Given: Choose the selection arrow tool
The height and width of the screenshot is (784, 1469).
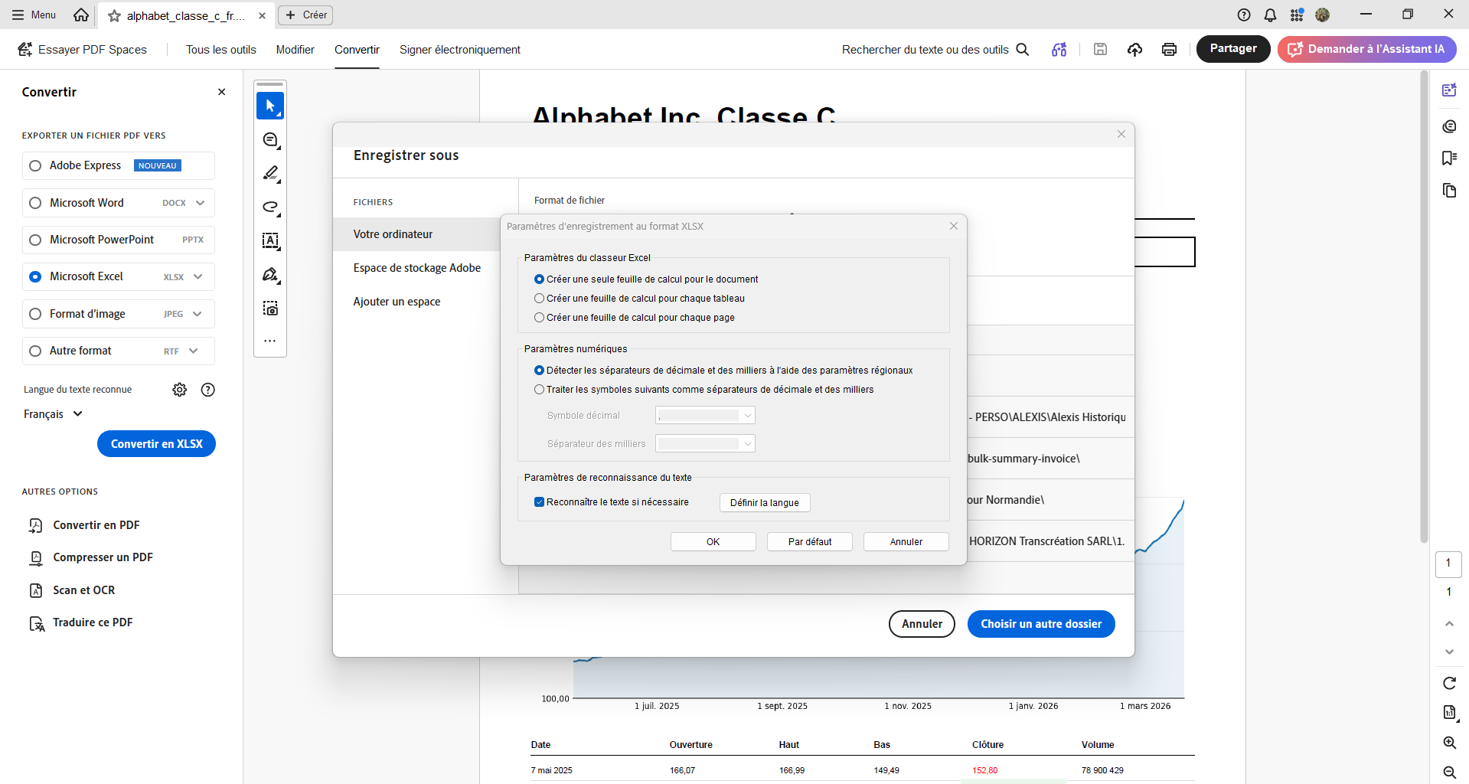Looking at the screenshot, I should [x=270, y=106].
